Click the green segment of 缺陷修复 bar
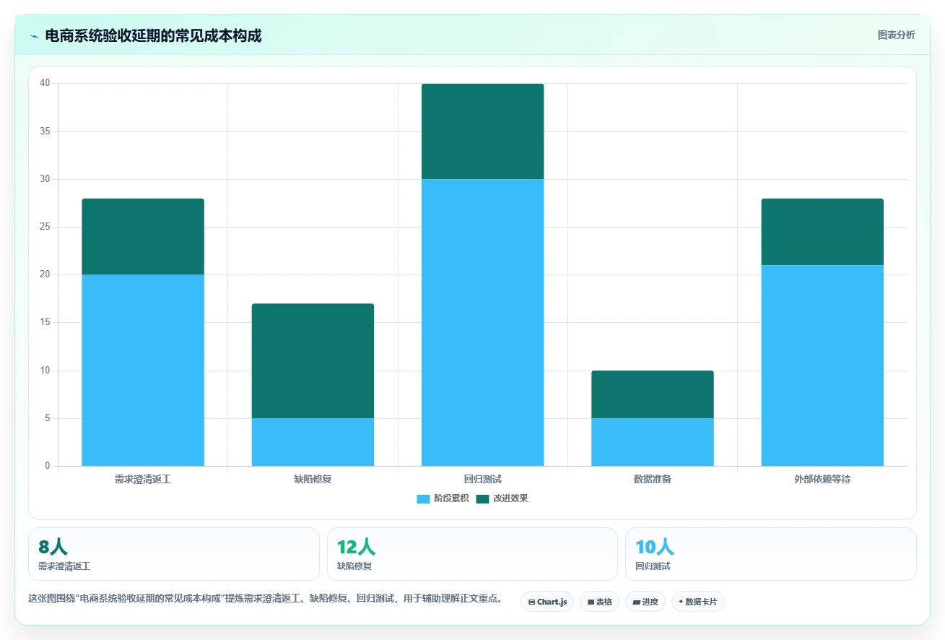Viewport: 945px width, 640px height. 313,360
